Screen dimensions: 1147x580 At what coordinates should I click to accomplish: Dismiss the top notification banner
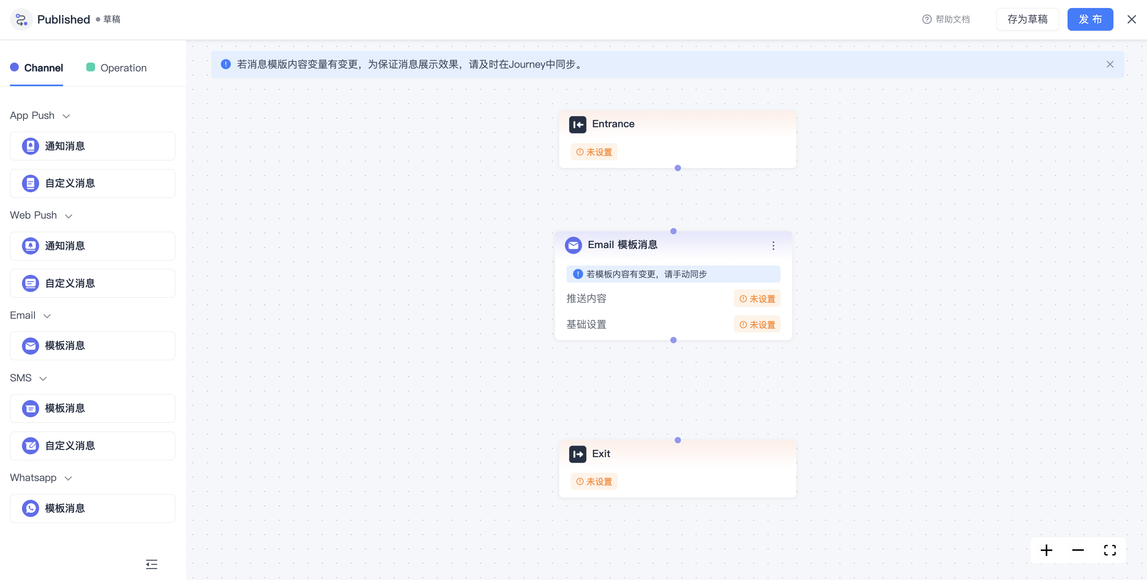[1109, 65]
